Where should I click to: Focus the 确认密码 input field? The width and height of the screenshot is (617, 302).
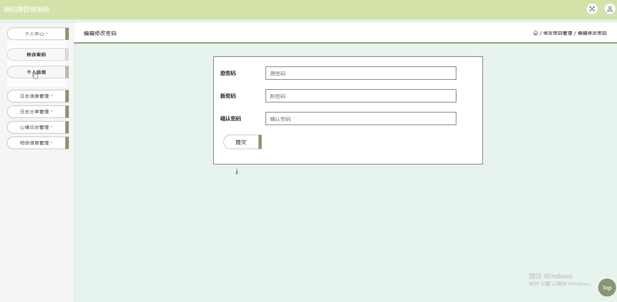coord(361,119)
